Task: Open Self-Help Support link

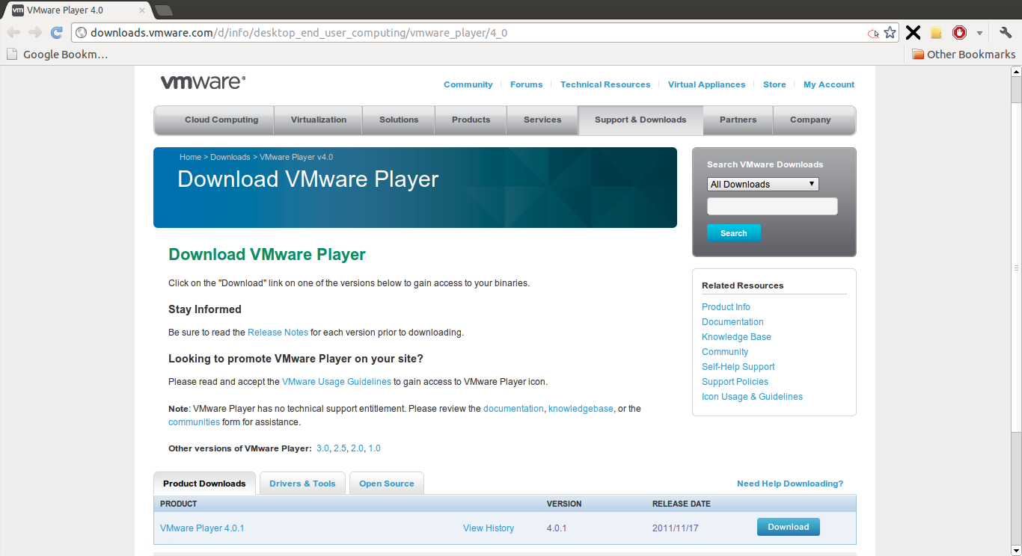Action: point(738,367)
